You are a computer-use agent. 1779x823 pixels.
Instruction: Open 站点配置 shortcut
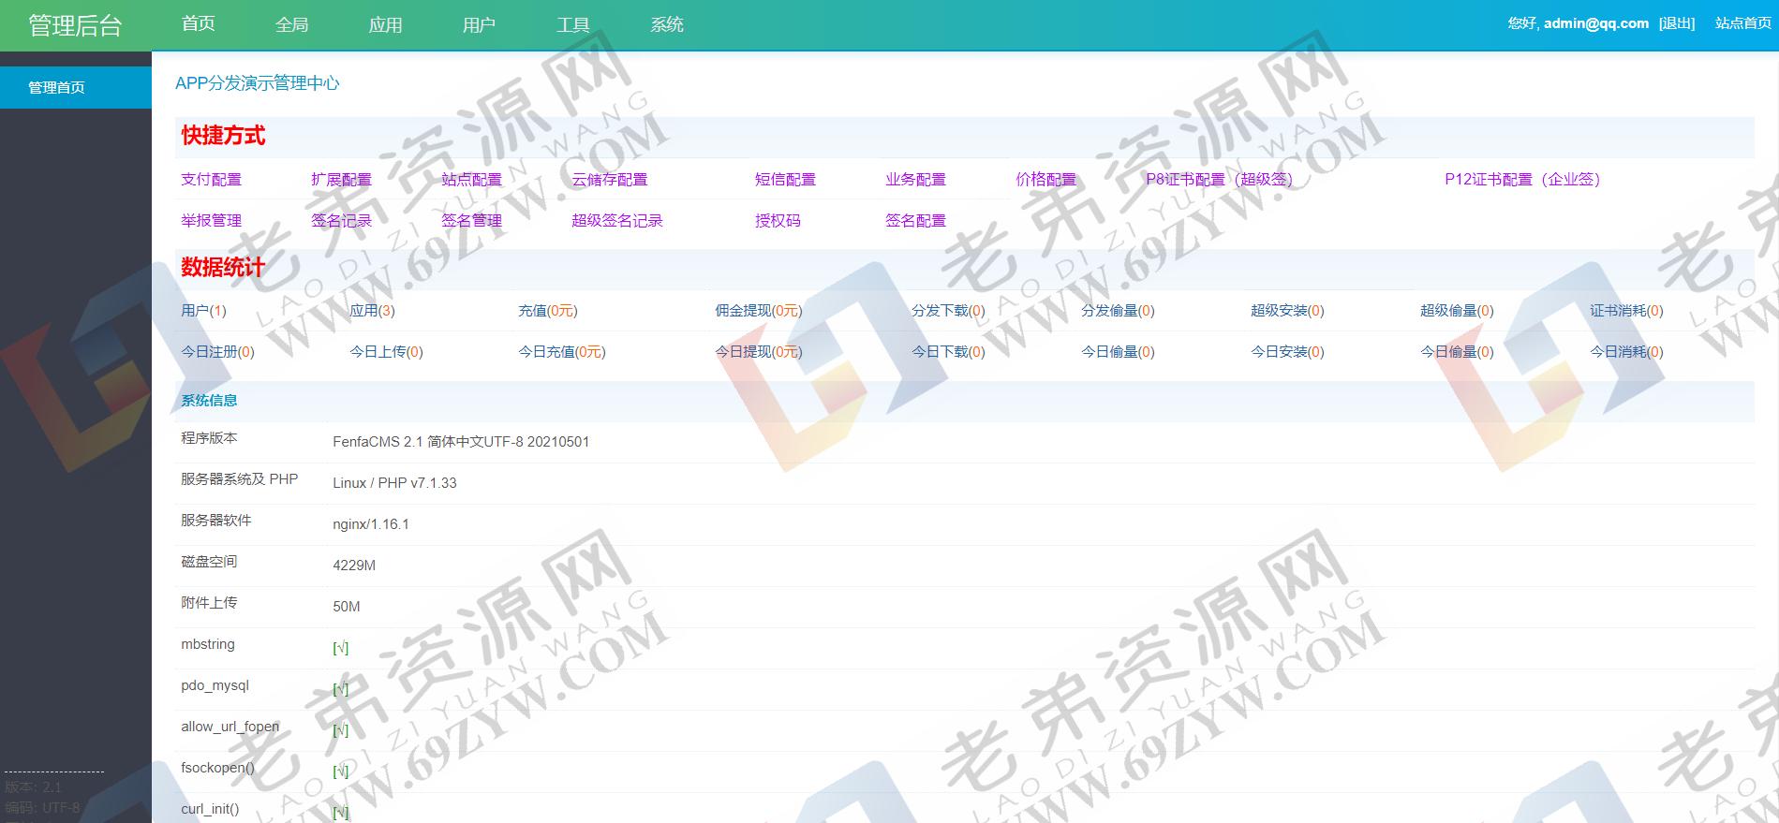pos(472,179)
